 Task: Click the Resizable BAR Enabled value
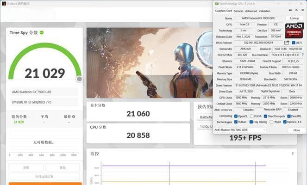click(293, 110)
